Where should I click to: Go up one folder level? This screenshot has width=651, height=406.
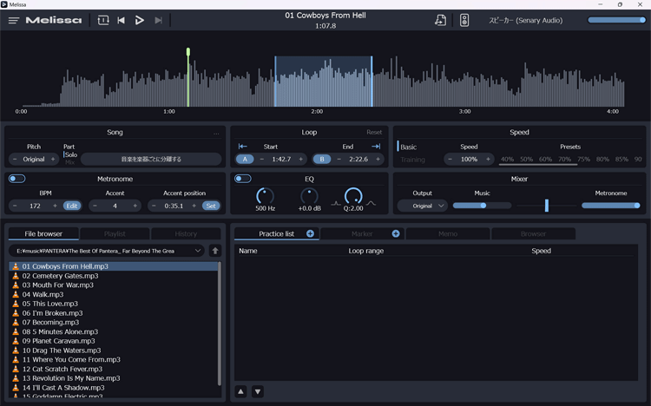tap(215, 251)
